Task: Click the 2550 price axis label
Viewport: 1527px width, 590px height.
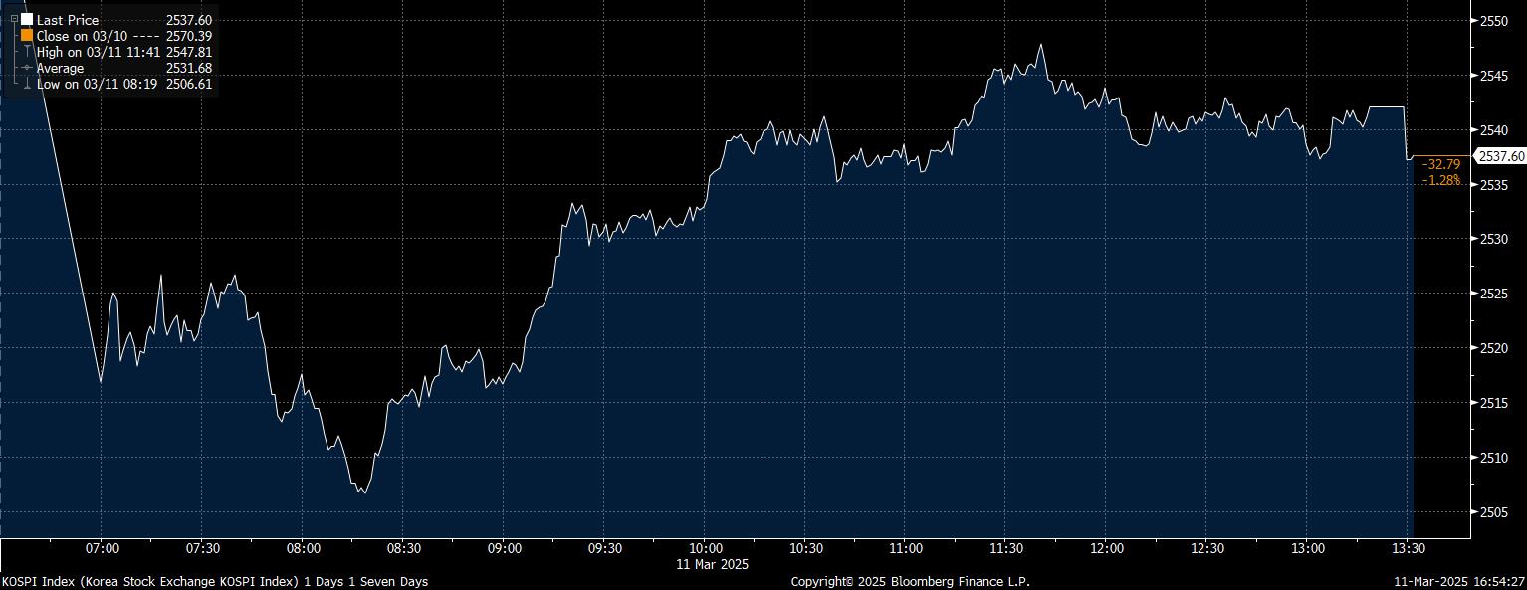Action: (x=1495, y=21)
